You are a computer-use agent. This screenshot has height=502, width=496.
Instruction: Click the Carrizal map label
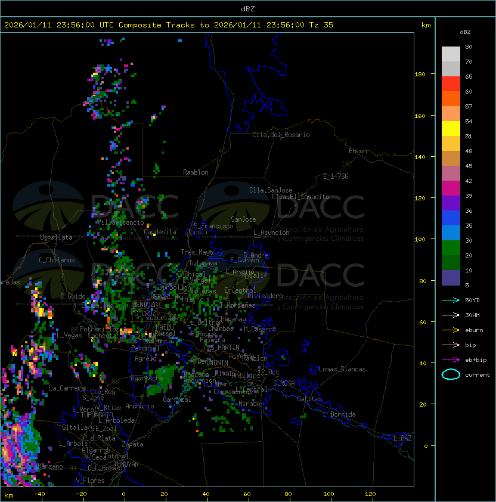point(177,399)
